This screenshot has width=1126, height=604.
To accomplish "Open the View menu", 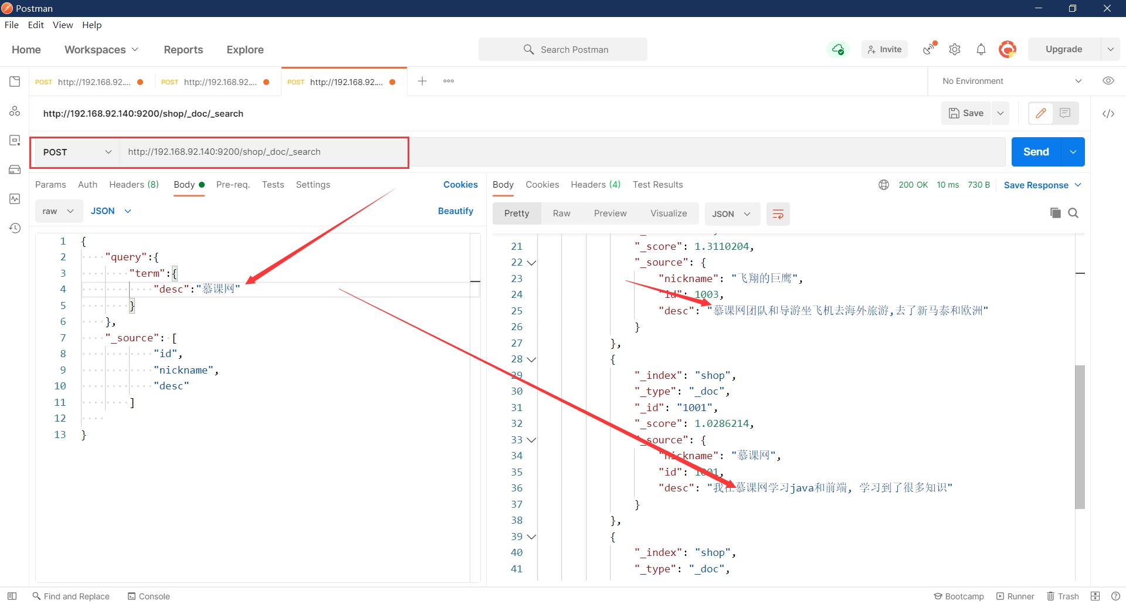I will tap(63, 25).
